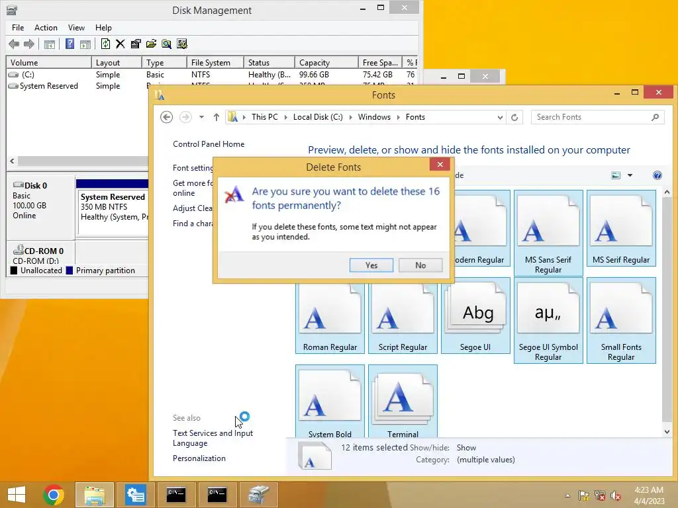Open the View menu in Disk Management
Screen dimensions: 678x508
pos(76,28)
